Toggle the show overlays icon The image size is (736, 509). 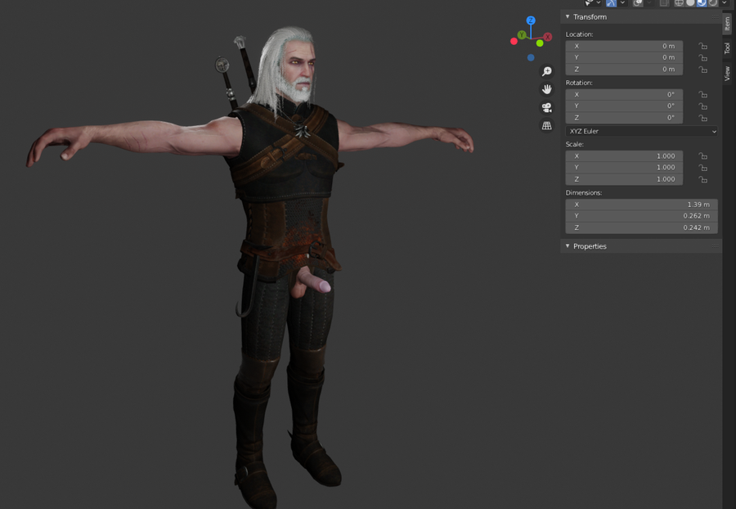click(638, 2)
